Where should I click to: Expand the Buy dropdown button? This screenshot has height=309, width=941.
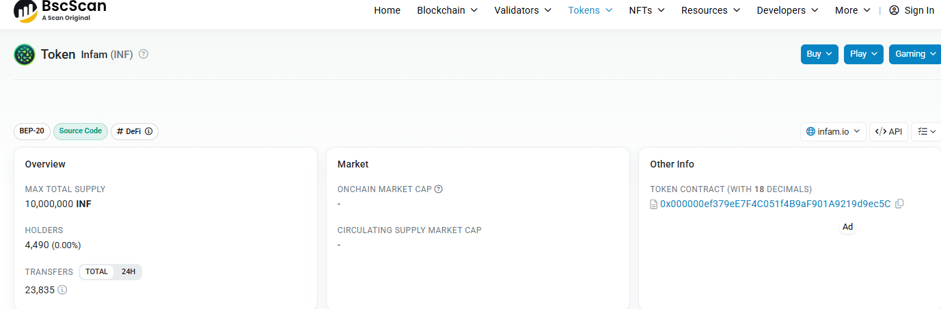coord(819,54)
